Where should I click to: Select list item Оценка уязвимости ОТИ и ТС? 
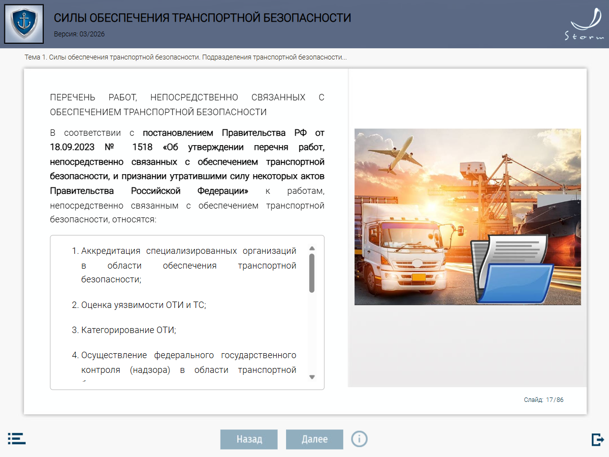coord(143,305)
